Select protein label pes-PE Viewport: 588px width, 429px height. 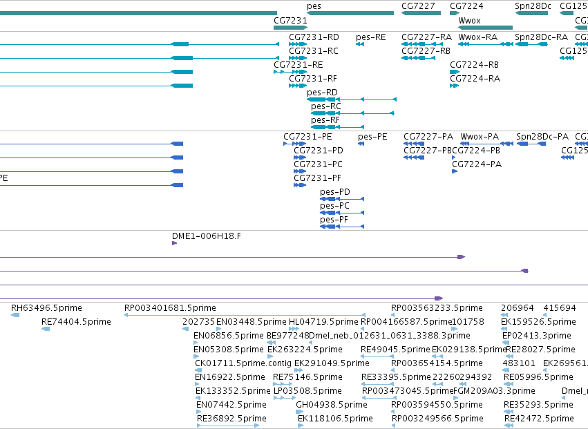(372, 137)
